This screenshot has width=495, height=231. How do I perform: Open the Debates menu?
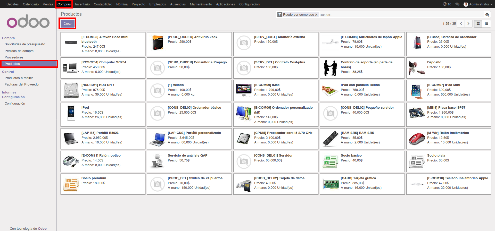(x=13, y=4)
